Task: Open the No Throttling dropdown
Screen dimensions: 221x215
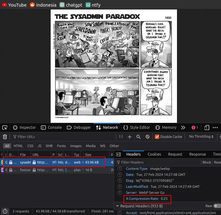Action: pos(201,136)
